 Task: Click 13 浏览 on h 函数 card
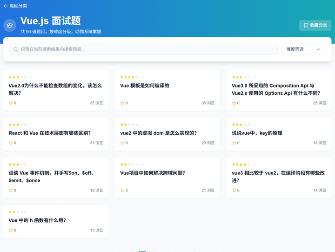click(96, 230)
